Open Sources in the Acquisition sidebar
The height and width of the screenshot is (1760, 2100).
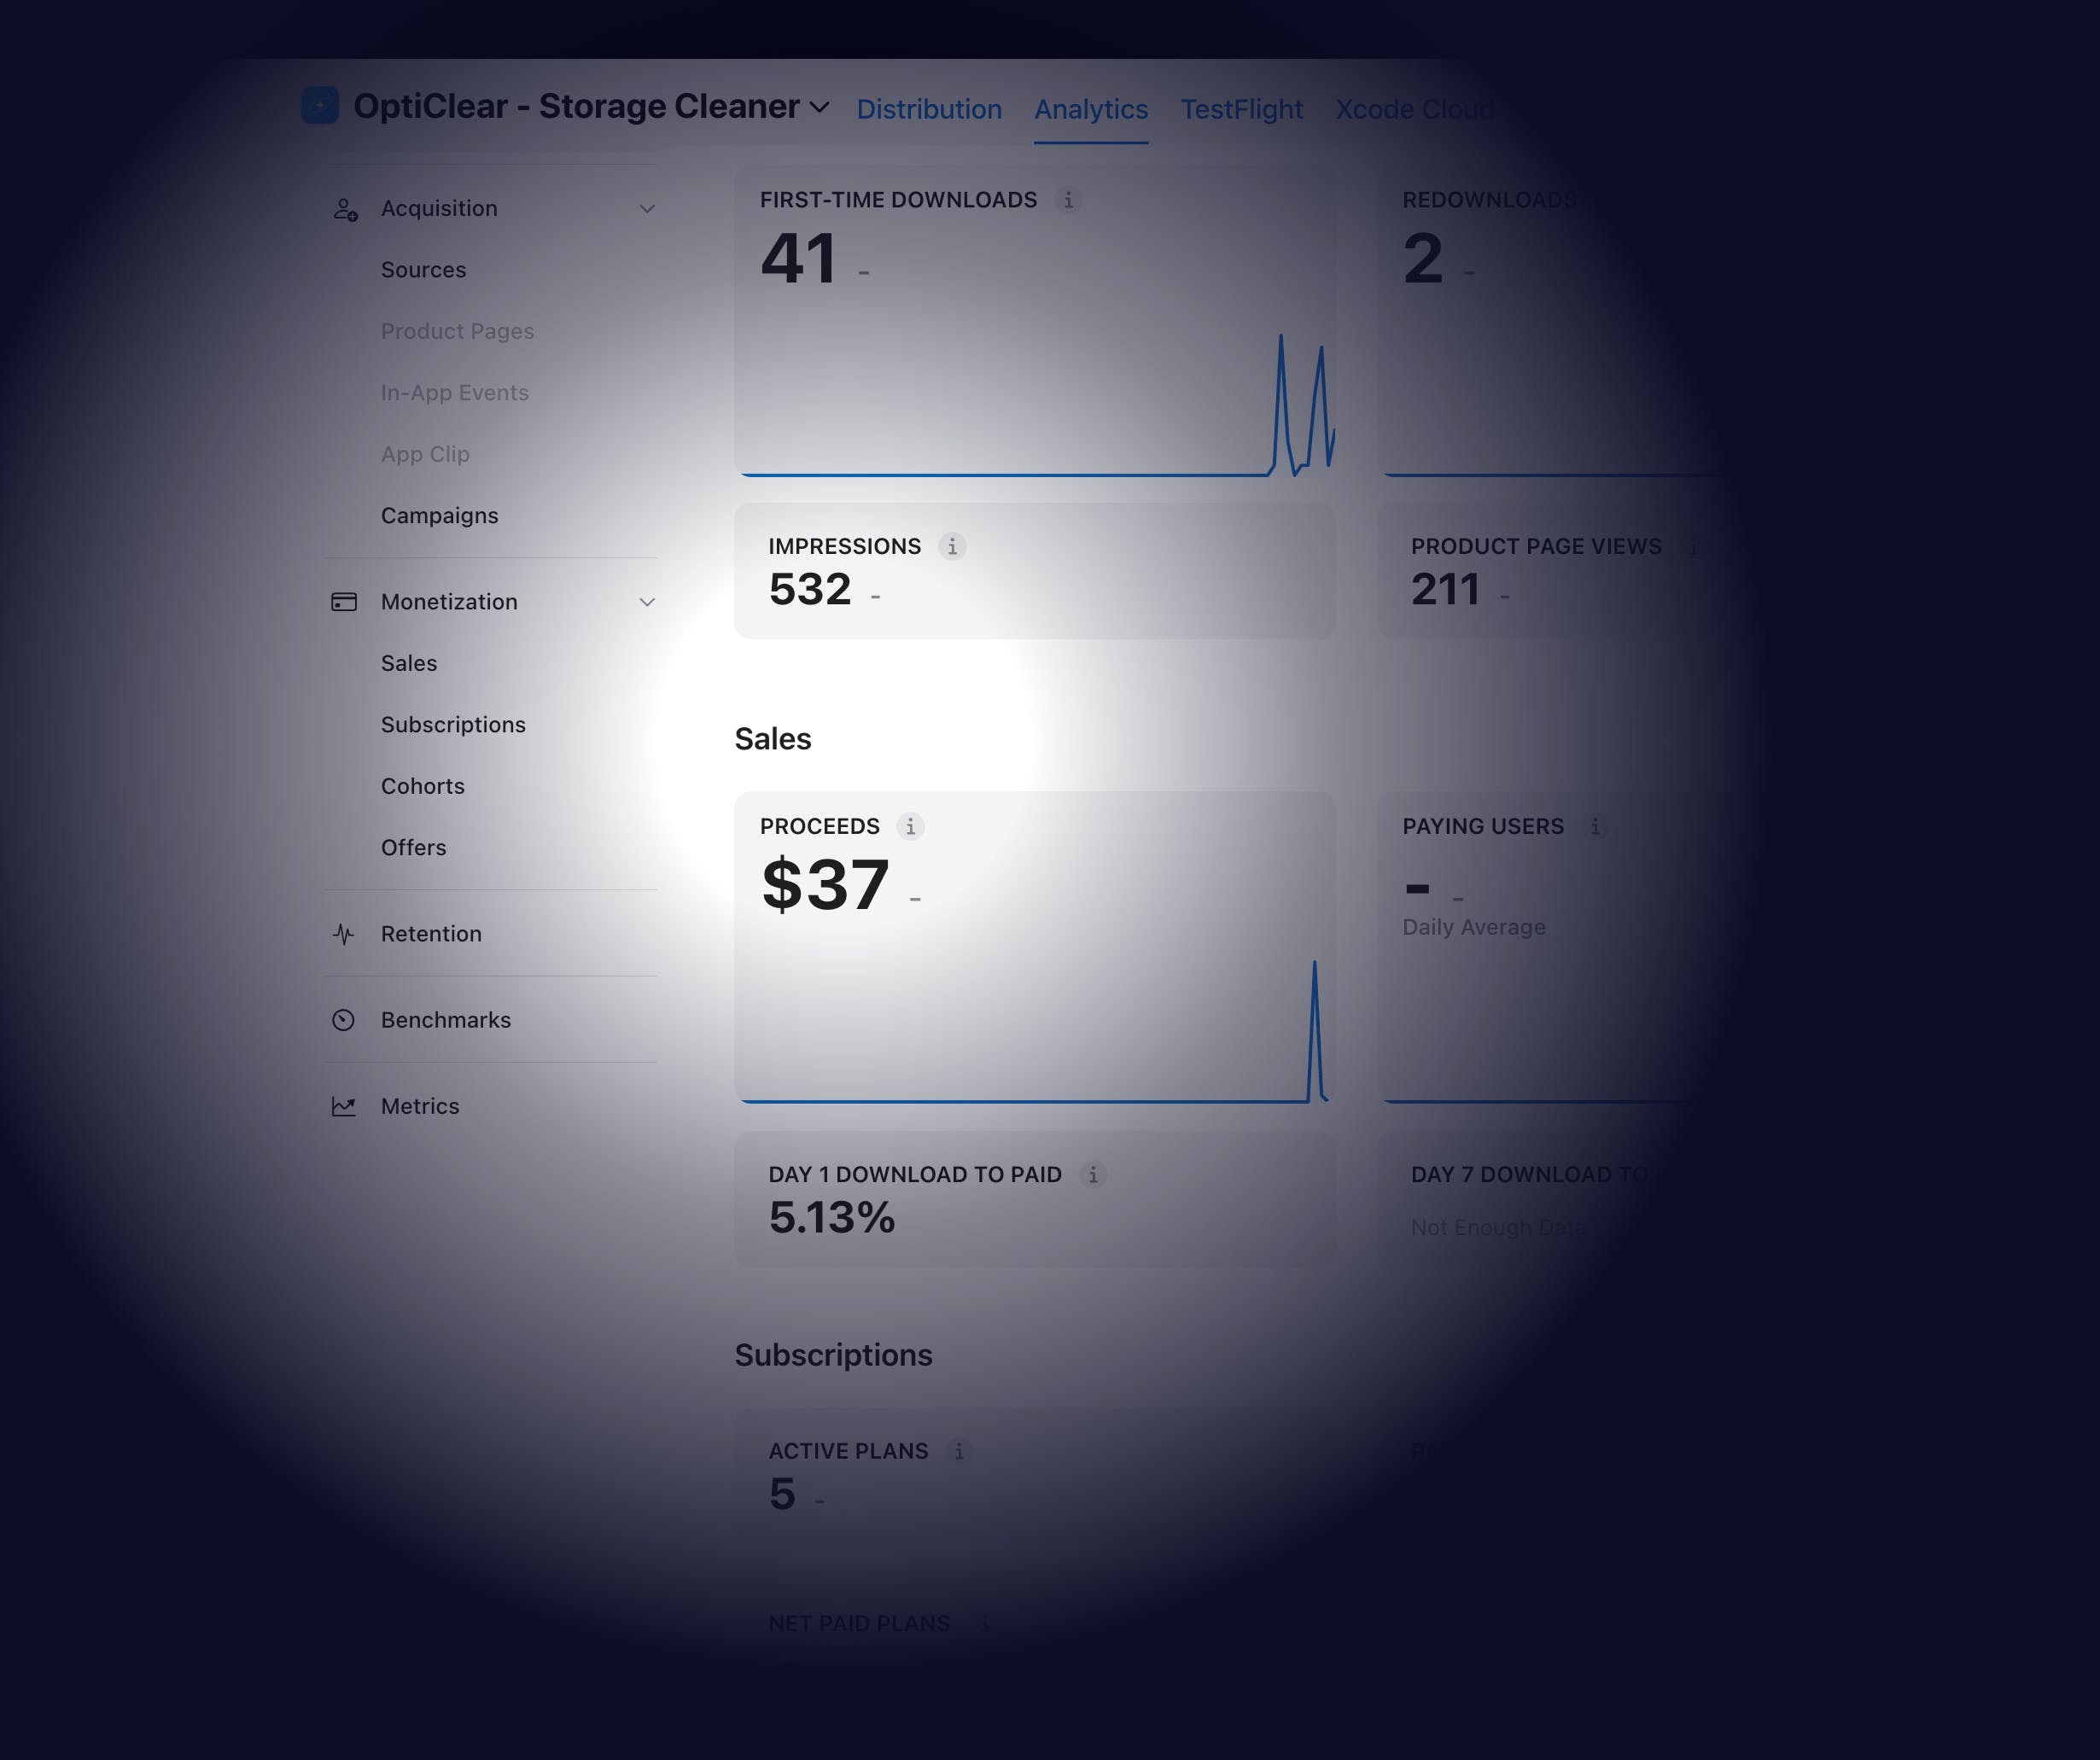point(423,270)
